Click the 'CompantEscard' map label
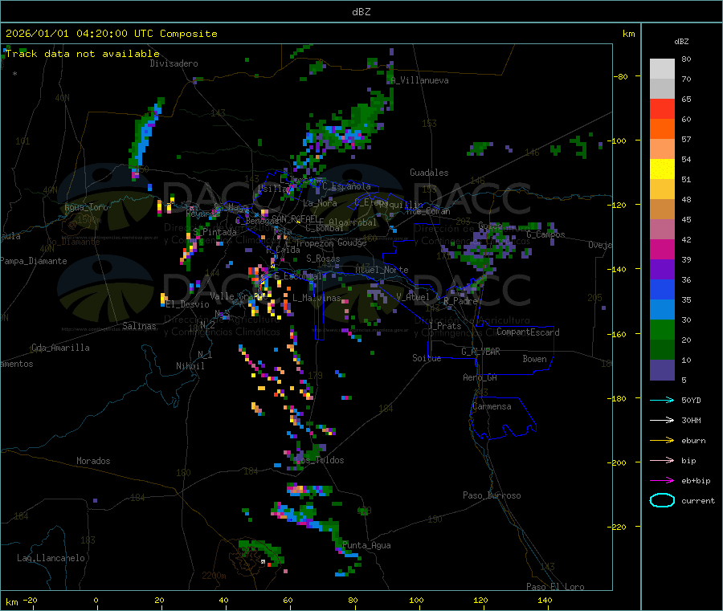The image size is (723, 611). pos(528,332)
